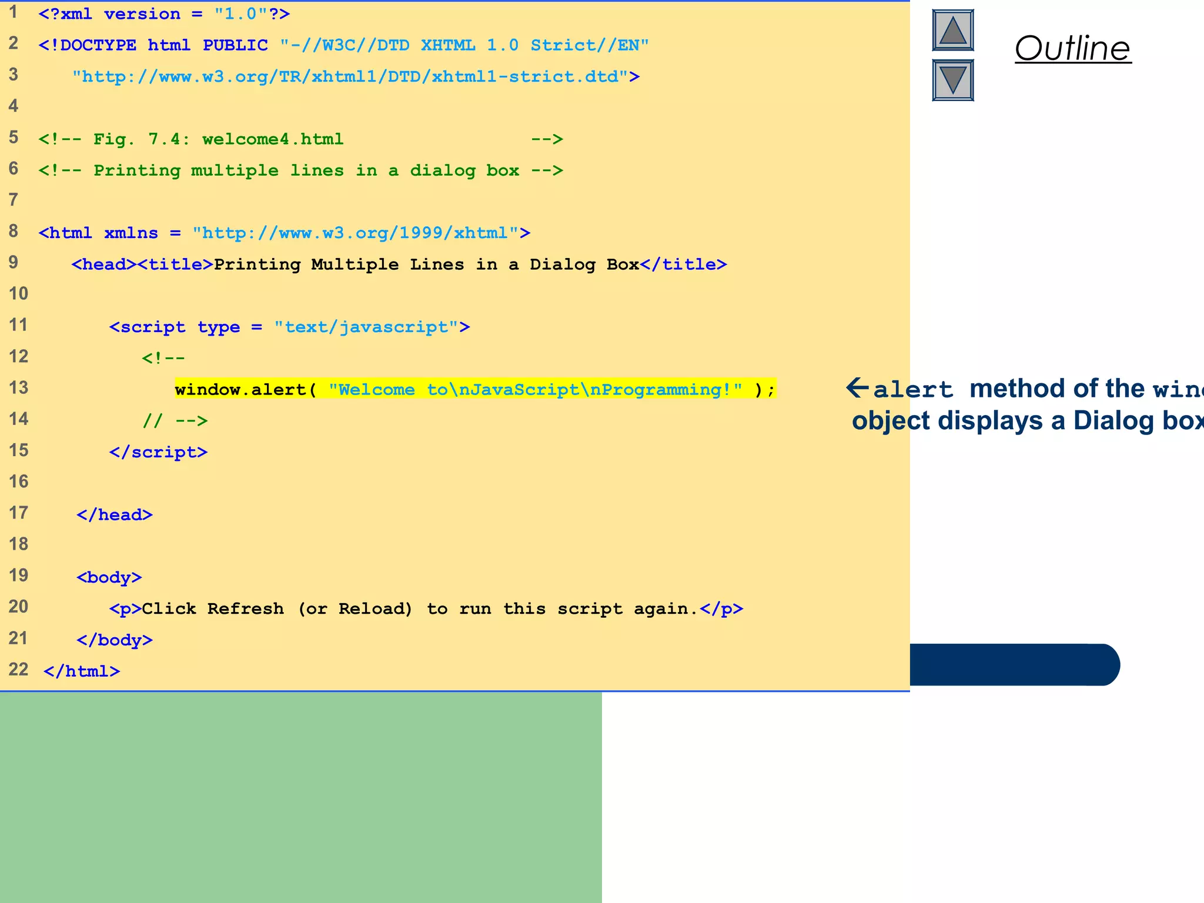The width and height of the screenshot is (1204, 903).
Task: Click the closing </html> tag
Action: pos(82,671)
